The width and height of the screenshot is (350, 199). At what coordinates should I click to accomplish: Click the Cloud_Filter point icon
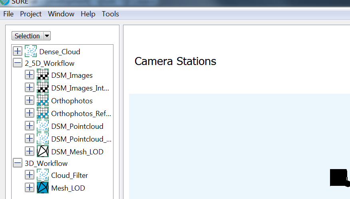pos(43,175)
